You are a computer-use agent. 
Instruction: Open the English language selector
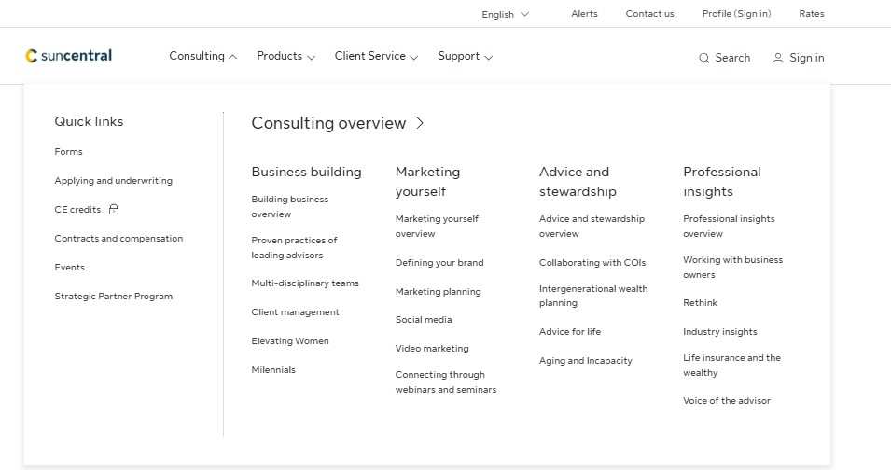505,14
